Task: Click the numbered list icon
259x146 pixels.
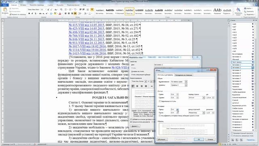Action: point(70,10)
